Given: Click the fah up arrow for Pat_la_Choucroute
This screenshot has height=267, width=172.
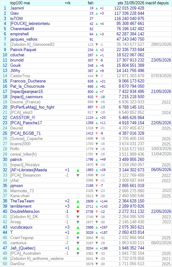Looking at the screenshot, I should [97, 86].
